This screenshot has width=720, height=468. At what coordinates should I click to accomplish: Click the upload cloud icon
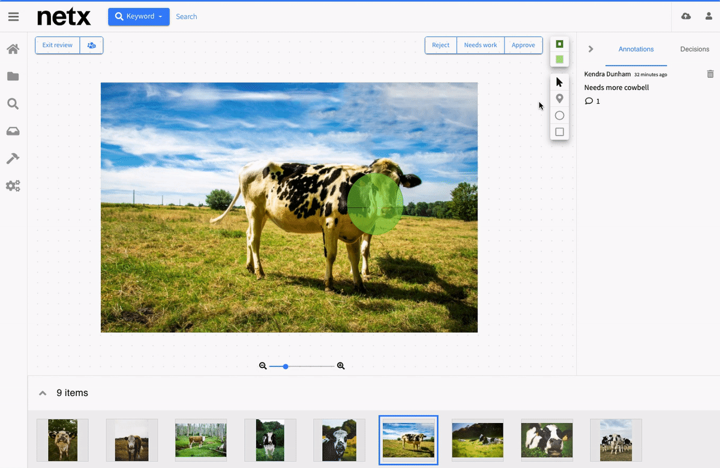pos(686,16)
